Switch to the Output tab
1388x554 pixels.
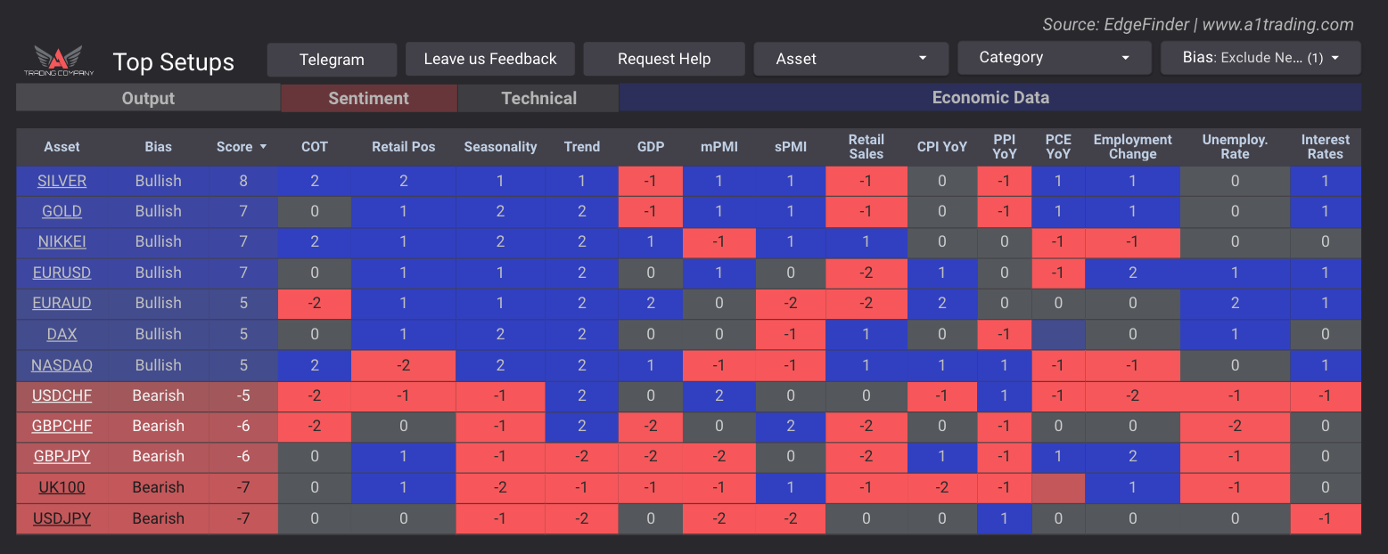pos(148,98)
